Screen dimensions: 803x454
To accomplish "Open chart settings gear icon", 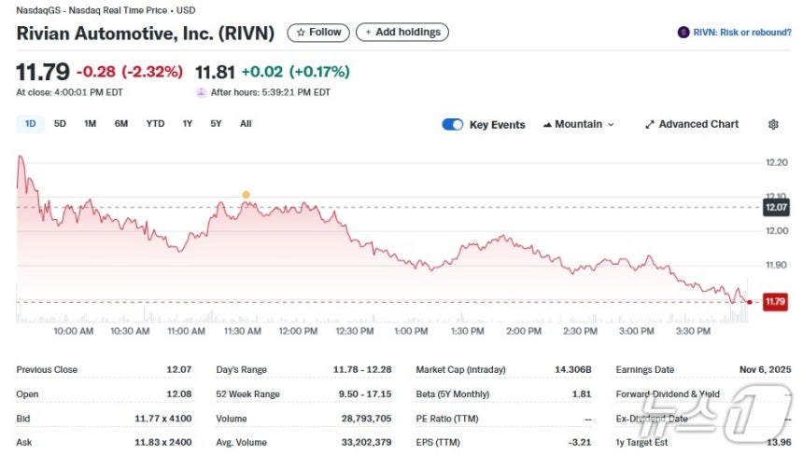I will [773, 124].
